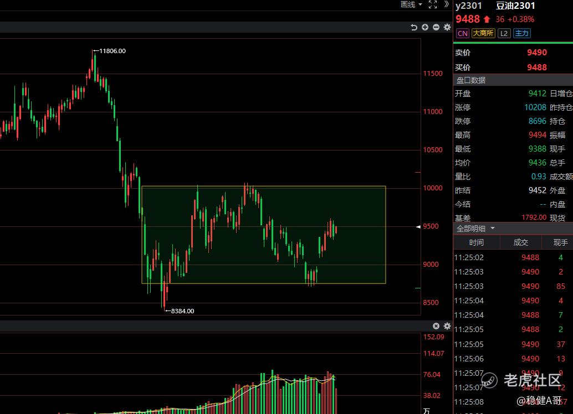Click the red up-arrow price indicator
The image size is (573, 414).
click(x=487, y=19)
